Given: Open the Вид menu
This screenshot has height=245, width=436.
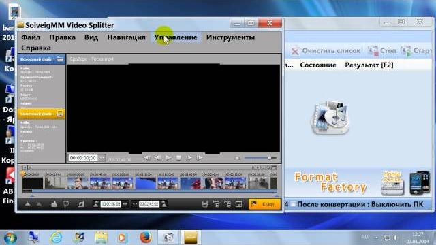Looking at the screenshot, I should point(91,37).
